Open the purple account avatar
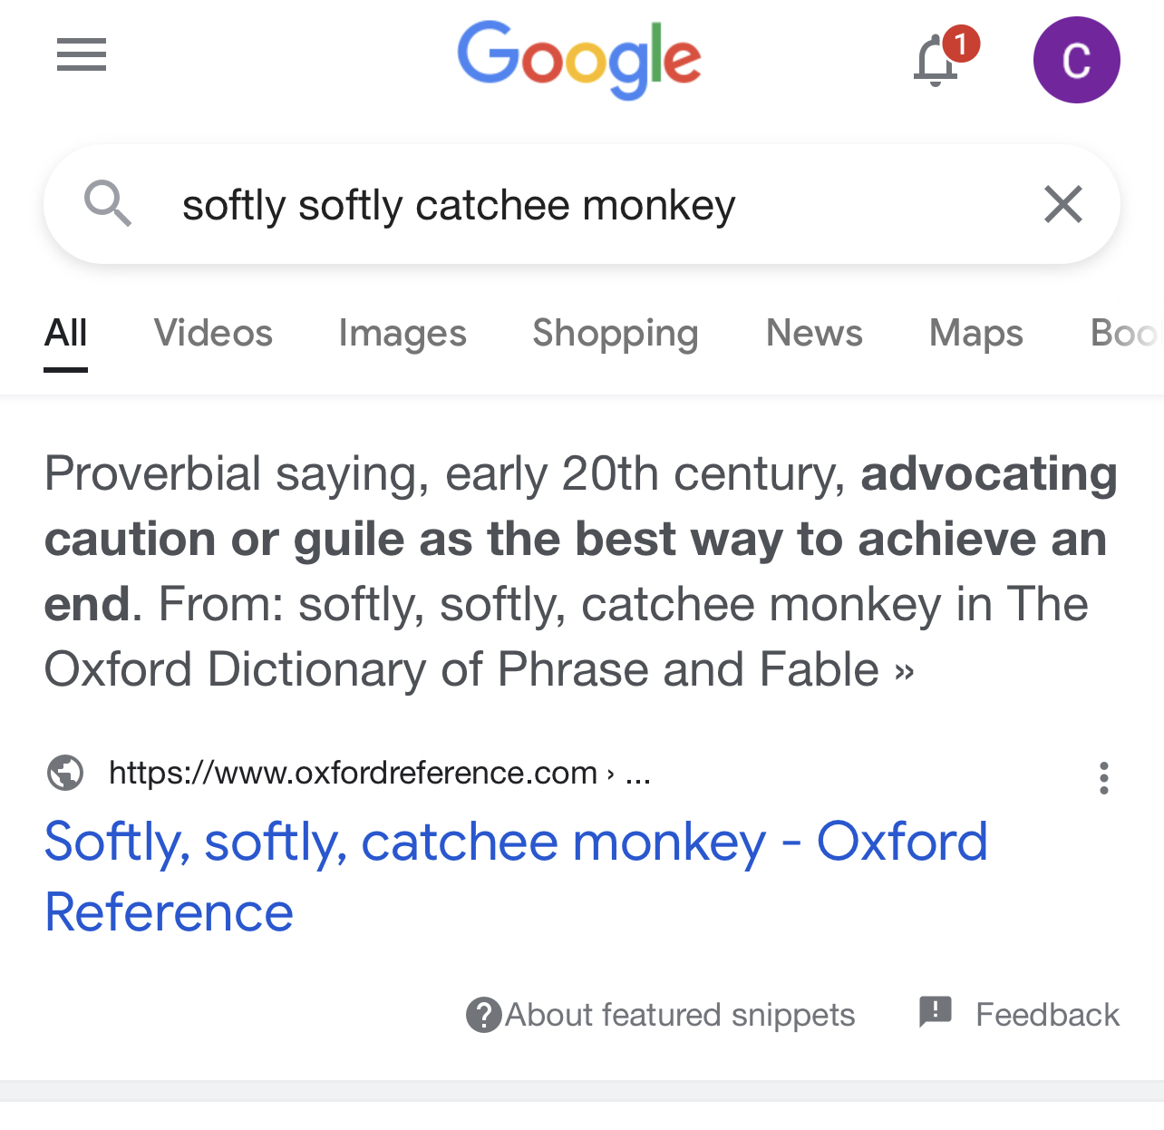 point(1076,60)
